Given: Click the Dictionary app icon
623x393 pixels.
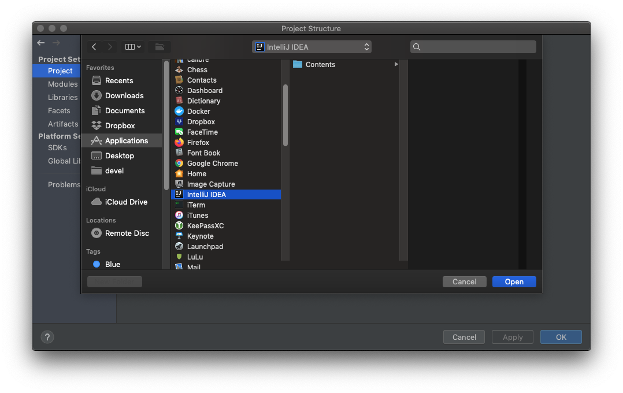Looking at the screenshot, I should [x=179, y=101].
